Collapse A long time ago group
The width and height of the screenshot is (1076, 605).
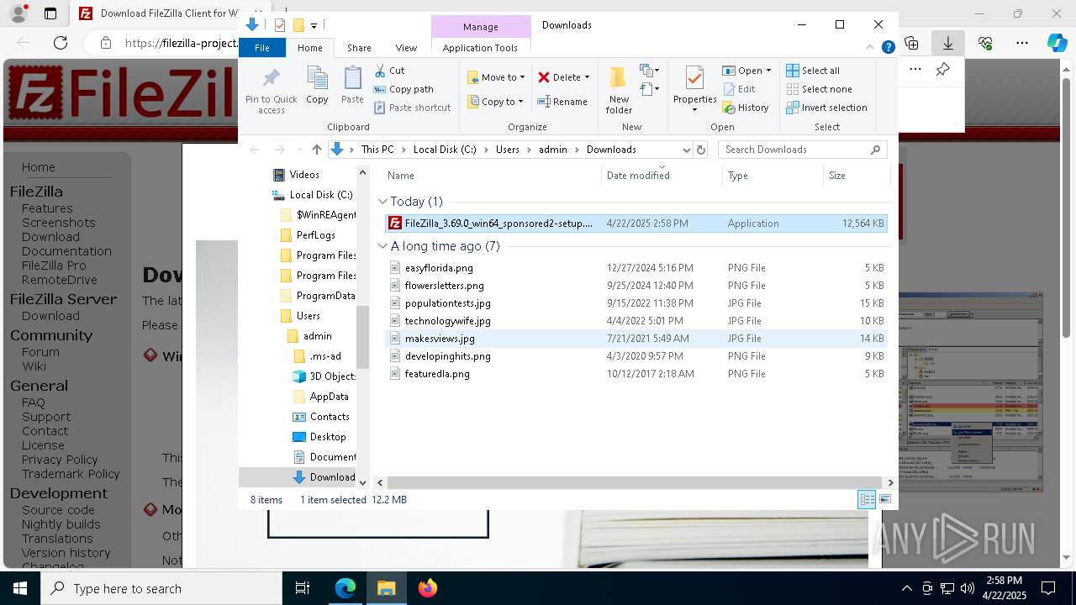tap(382, 246)
